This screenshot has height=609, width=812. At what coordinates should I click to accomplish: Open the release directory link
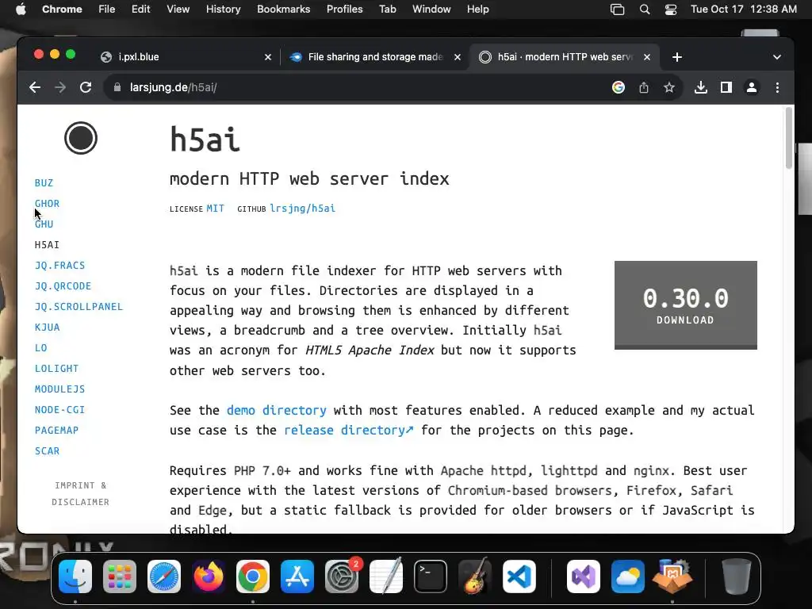tap(349, 431)
